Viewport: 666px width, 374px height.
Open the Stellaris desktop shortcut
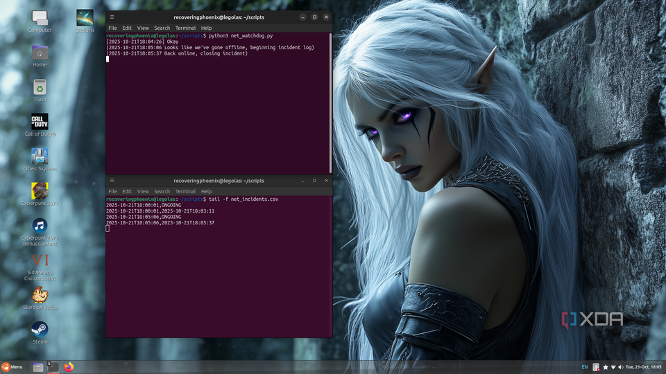85,18
